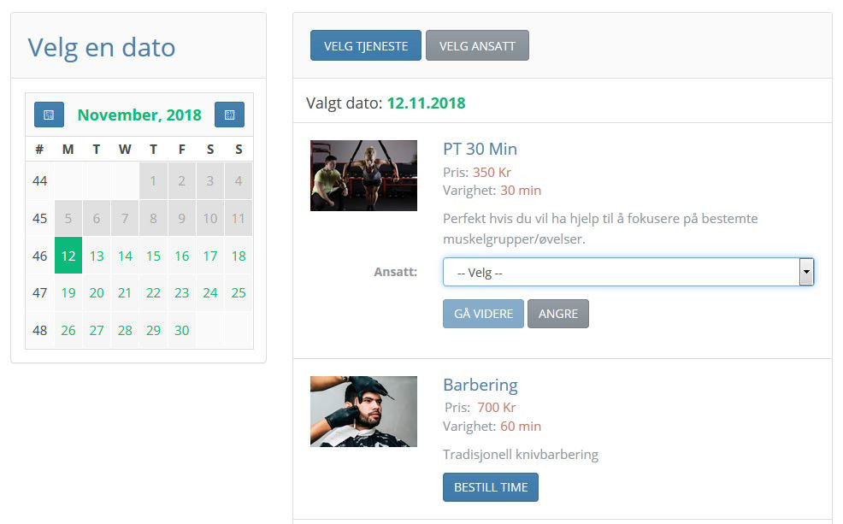Select Saturday November 24 date

click(209, 292)
